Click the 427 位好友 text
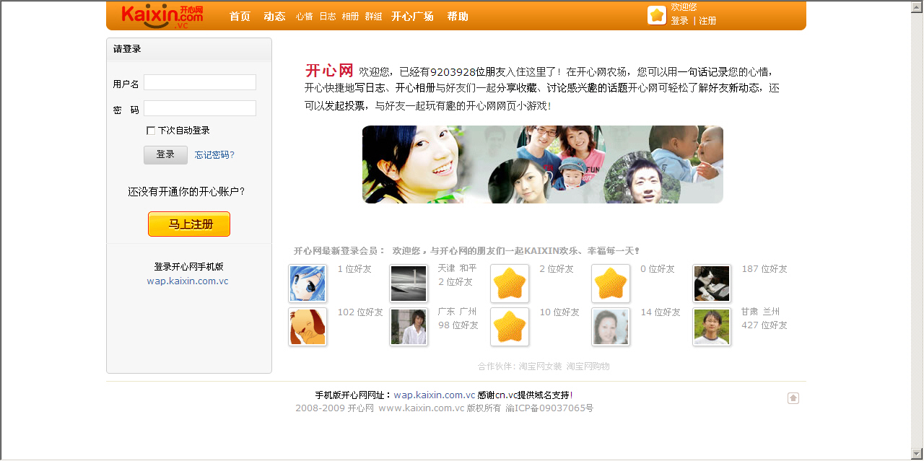 coord(764,325)
